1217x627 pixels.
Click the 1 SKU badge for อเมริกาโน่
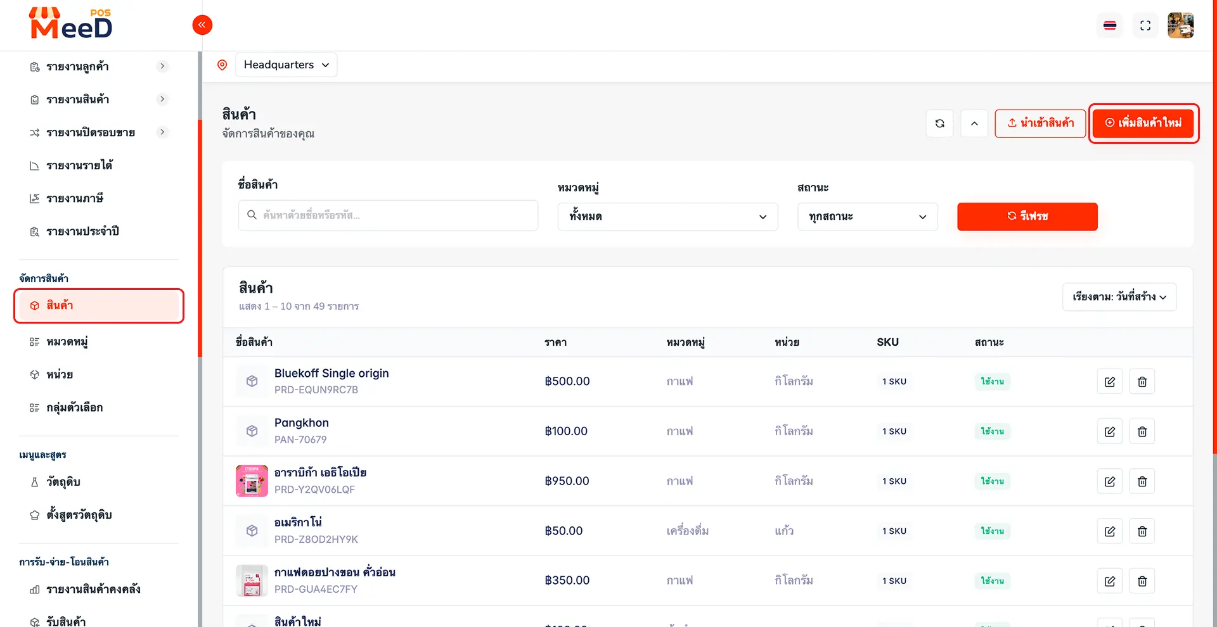[894, 531]
